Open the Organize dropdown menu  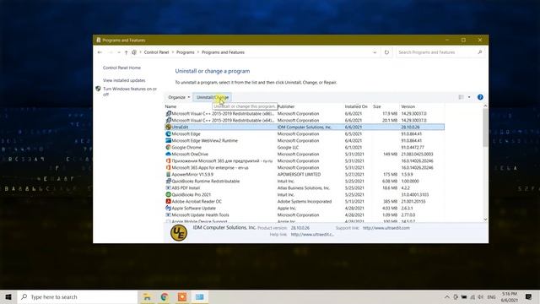point(179,97)
